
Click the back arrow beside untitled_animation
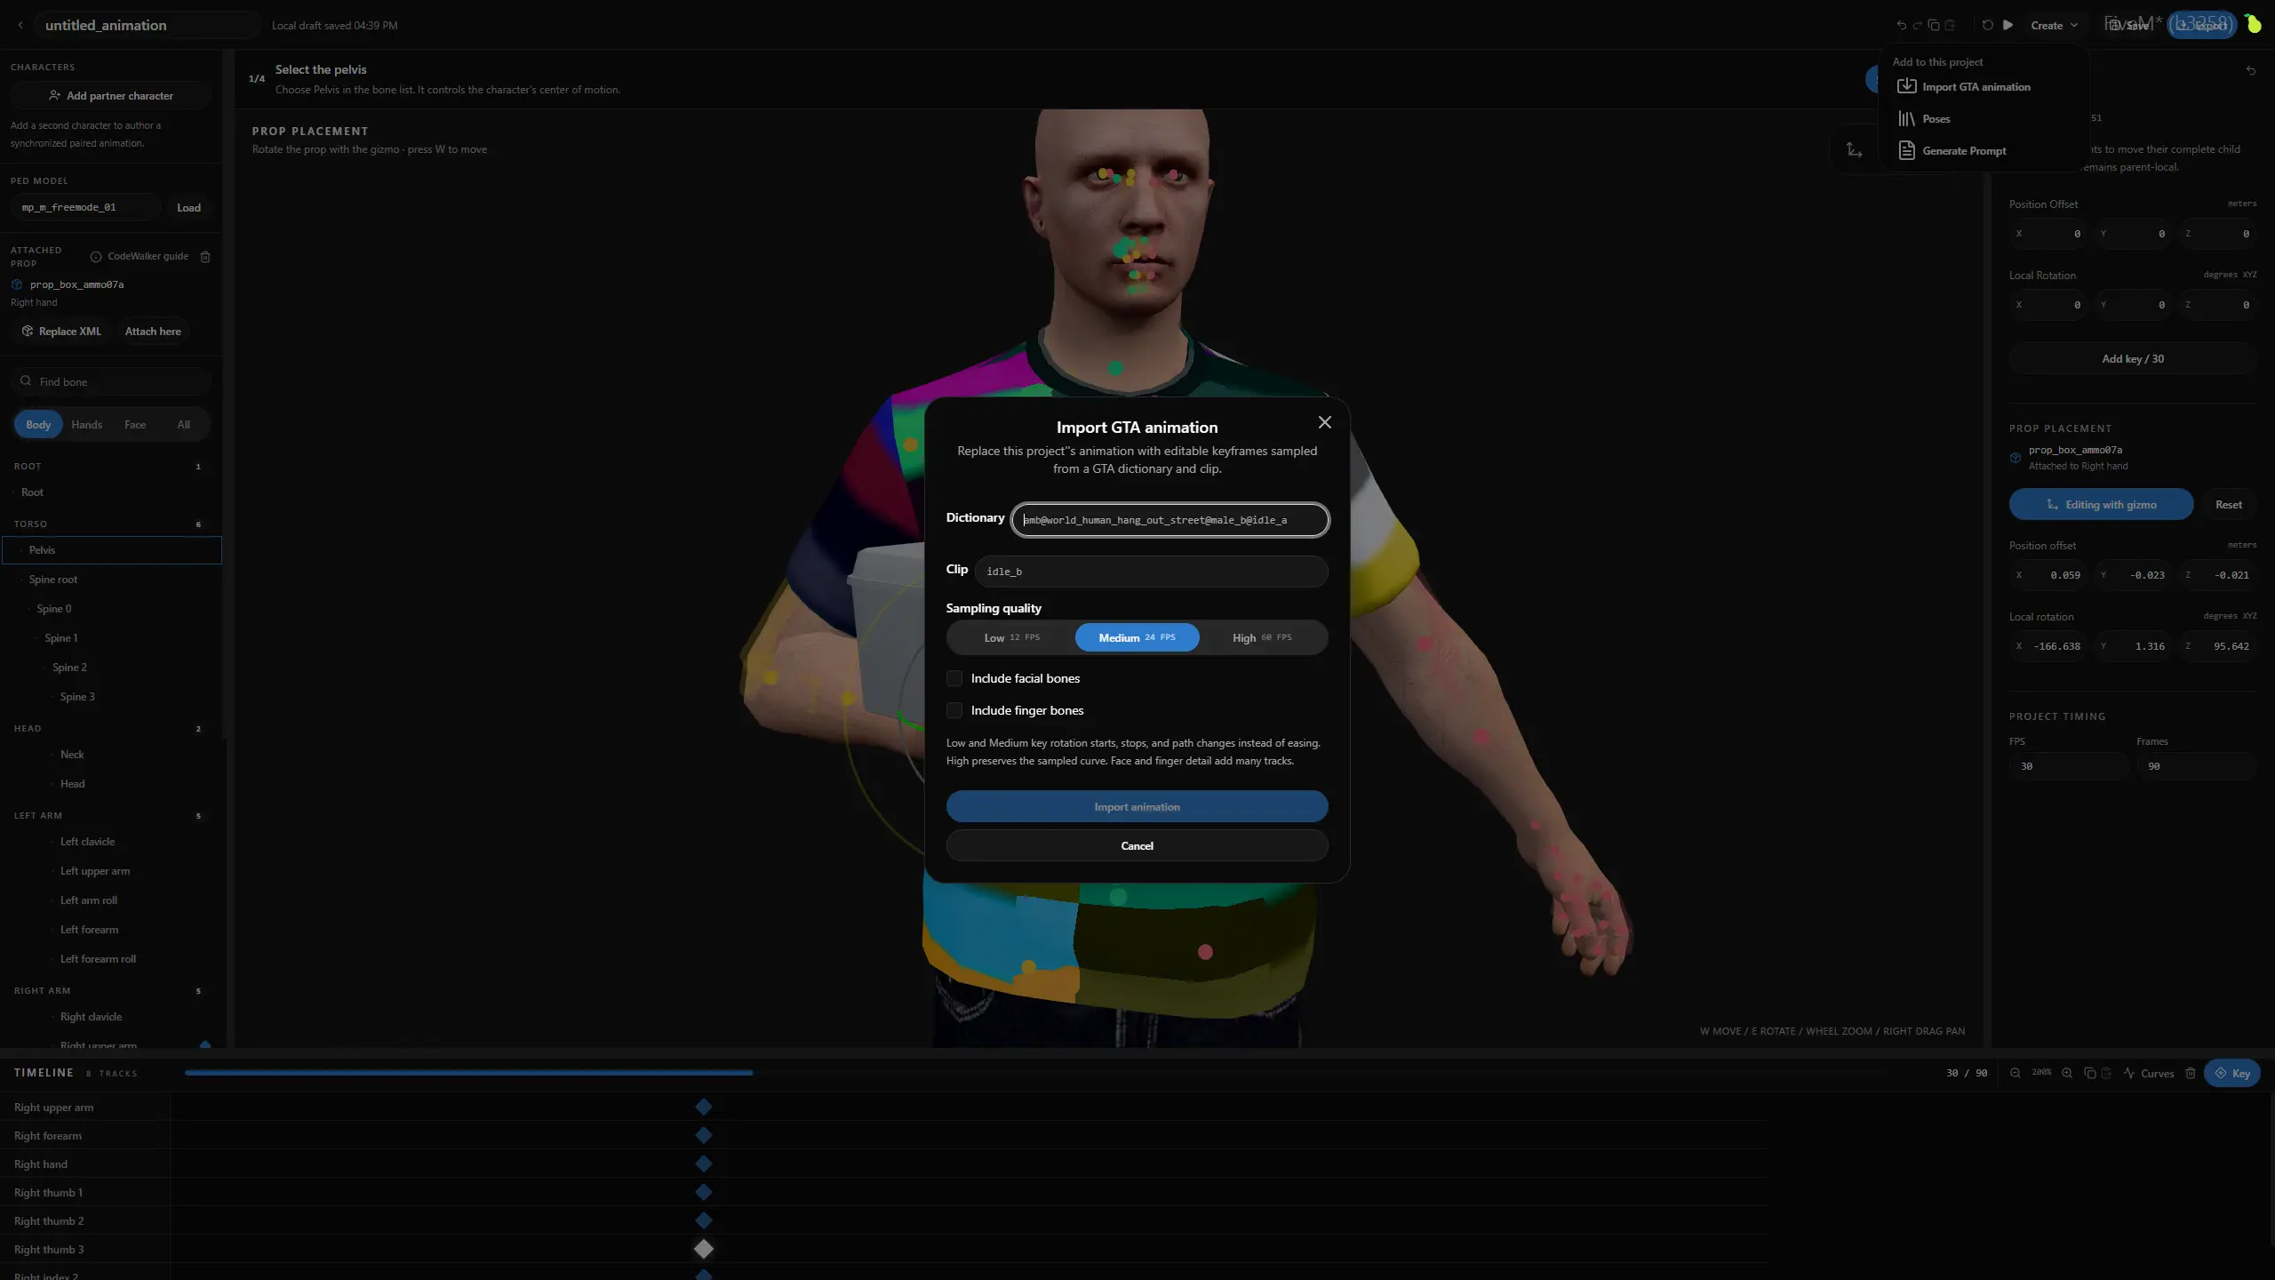point(20,25)
